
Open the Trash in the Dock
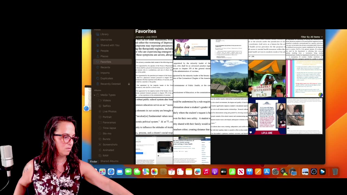[x=335, y=172]
